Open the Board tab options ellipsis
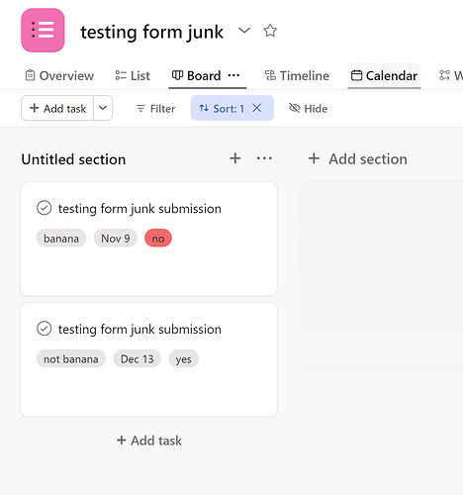Screen dimensions: 463x495 233,75
